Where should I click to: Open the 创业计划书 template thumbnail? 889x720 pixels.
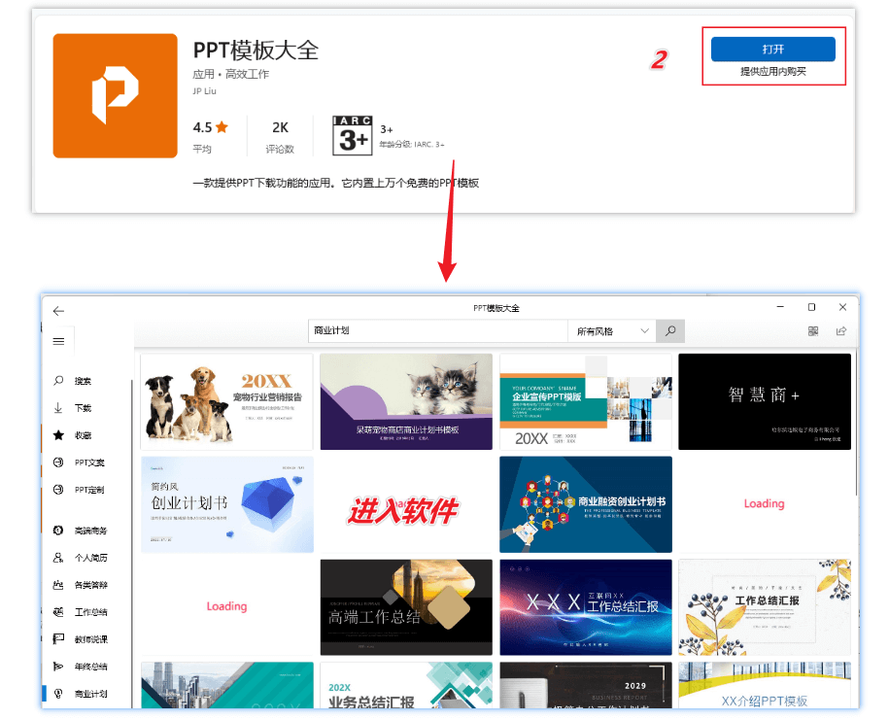coord(226,504)
